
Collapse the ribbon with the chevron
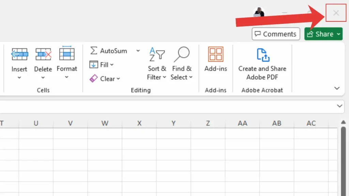pyautogui.click(x=337, y=88)
